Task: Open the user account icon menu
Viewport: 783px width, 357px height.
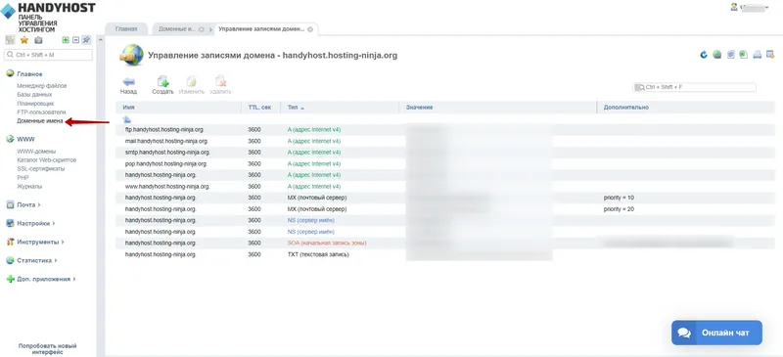Action: pos(734,8)
